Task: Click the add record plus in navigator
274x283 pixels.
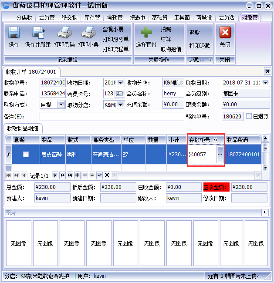Action: point(77,175)
